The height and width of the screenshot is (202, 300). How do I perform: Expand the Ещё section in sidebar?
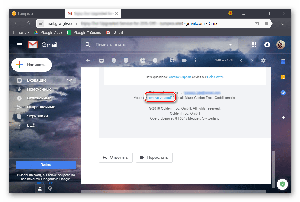tap(31, 125)
